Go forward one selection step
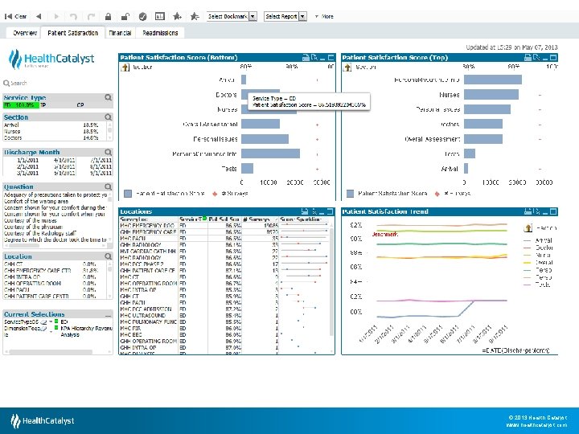This screenshot has height=434, width=579. pyautogui.click(x=56, y=16)
